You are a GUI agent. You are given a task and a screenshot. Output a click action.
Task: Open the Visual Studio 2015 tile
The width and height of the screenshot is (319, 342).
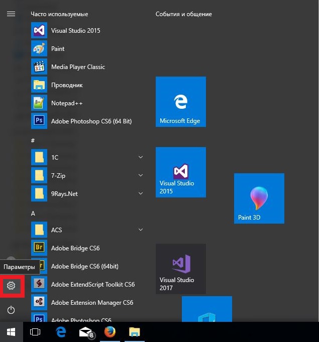tap(181, 172)
